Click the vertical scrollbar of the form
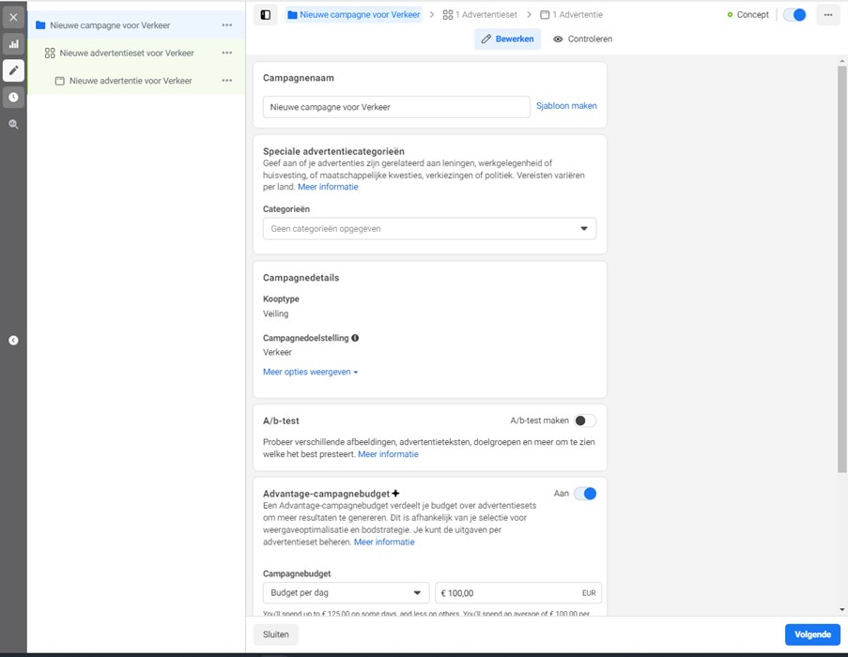 click(842, 269)
